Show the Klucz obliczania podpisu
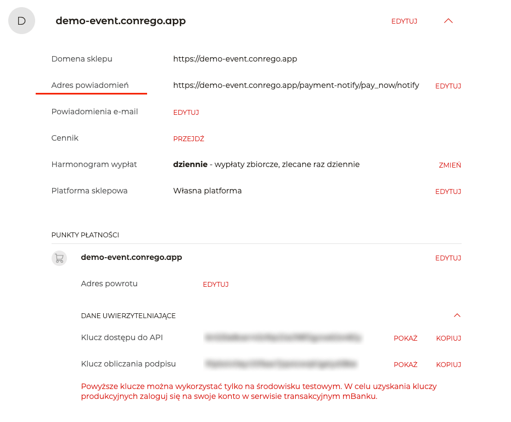 (405, 365)
